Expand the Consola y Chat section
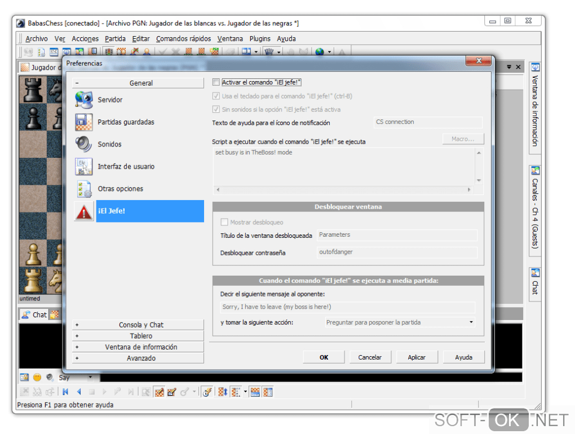Image resolution: width=575 pixels, height=434 pixels. (x=138, y=325)
